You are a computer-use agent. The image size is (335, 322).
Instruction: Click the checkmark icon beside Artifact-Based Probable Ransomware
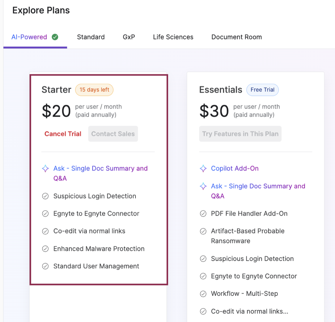click(203, 231)
